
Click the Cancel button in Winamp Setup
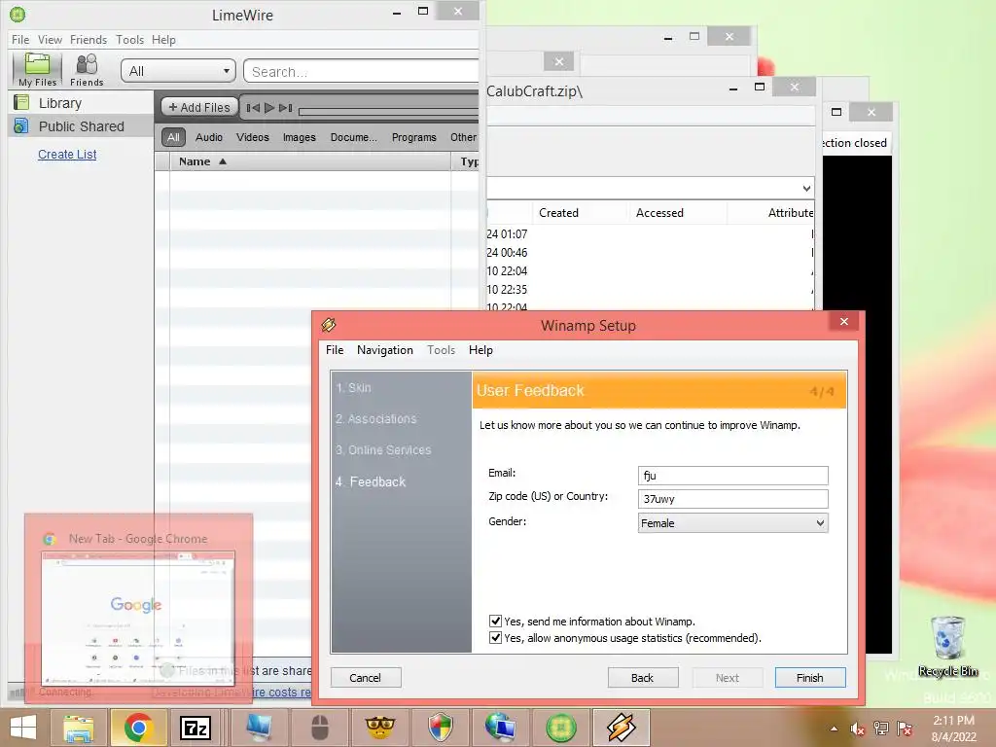(366, 678)
